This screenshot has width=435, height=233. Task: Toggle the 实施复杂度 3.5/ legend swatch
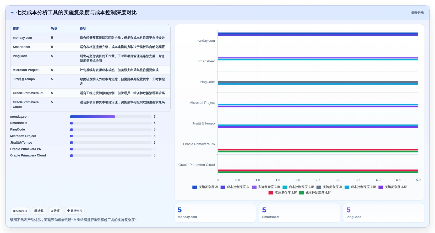(x=381, y=187)
